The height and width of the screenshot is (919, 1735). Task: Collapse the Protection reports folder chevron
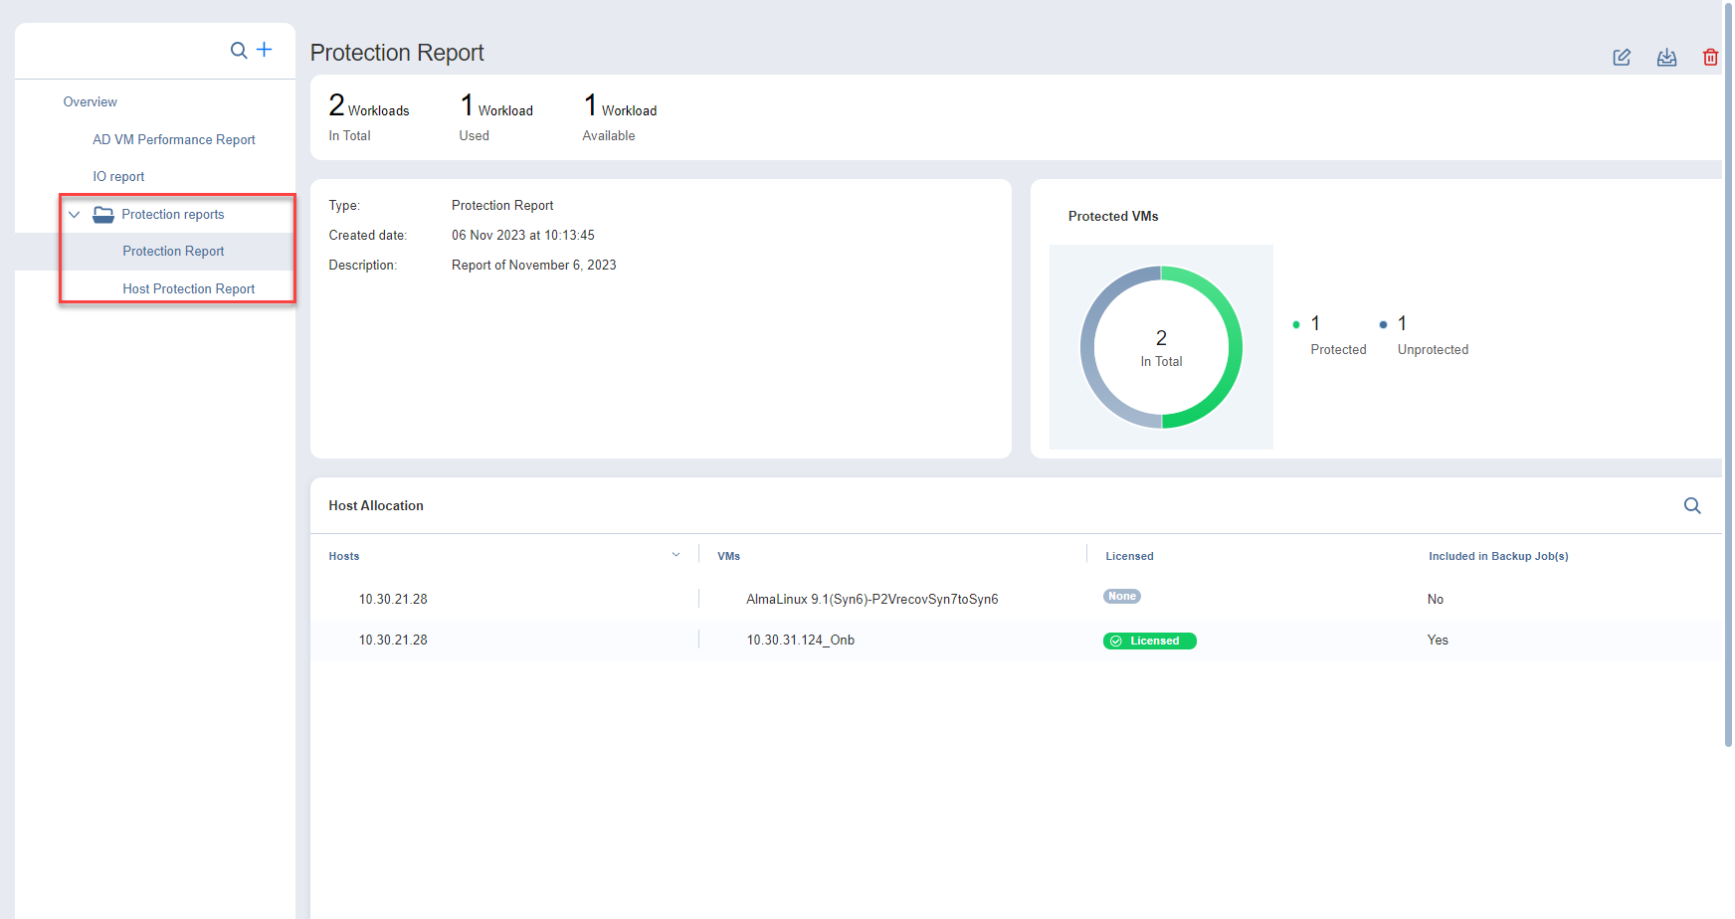[x=74, y=215]
